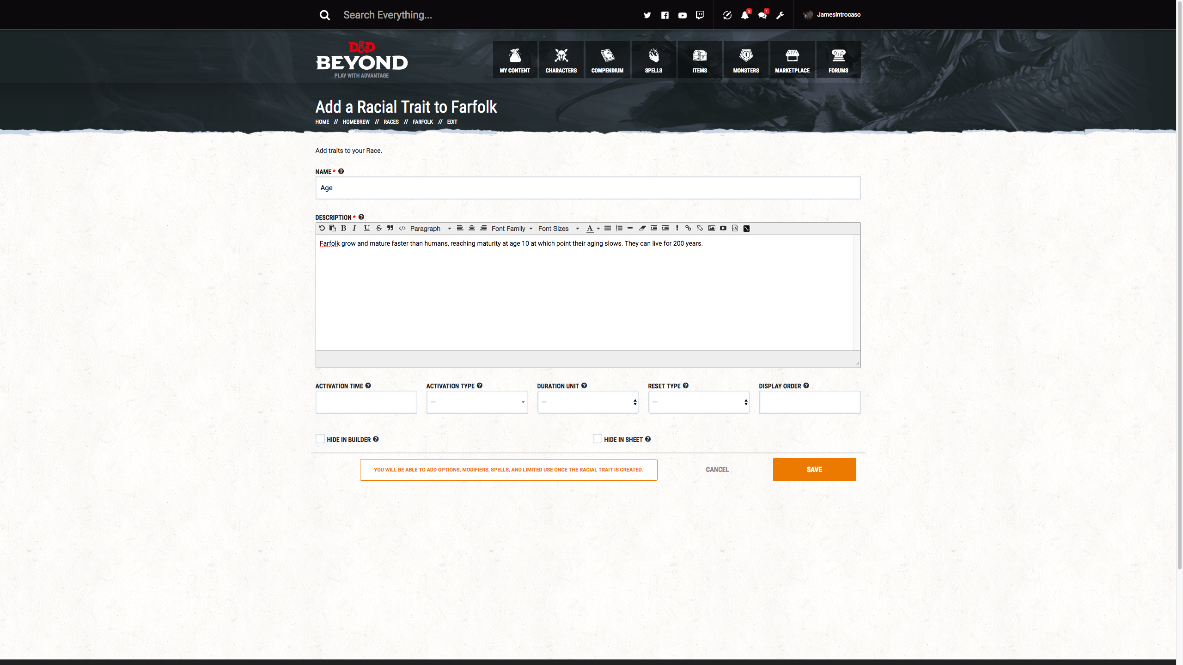Viewport: 1183px width, 665px height.
Task: Go to Races breadcrumb link
Action: pyautogui.click(x=391, y=122)
